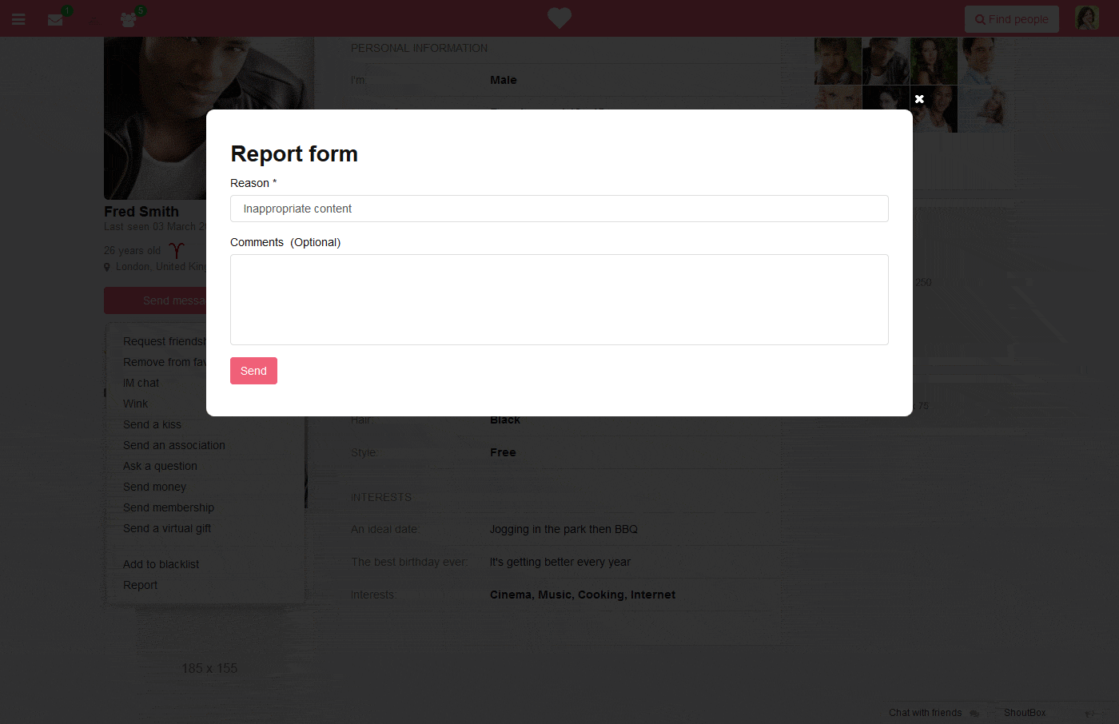Close the Report form dialog

(919, 99)
